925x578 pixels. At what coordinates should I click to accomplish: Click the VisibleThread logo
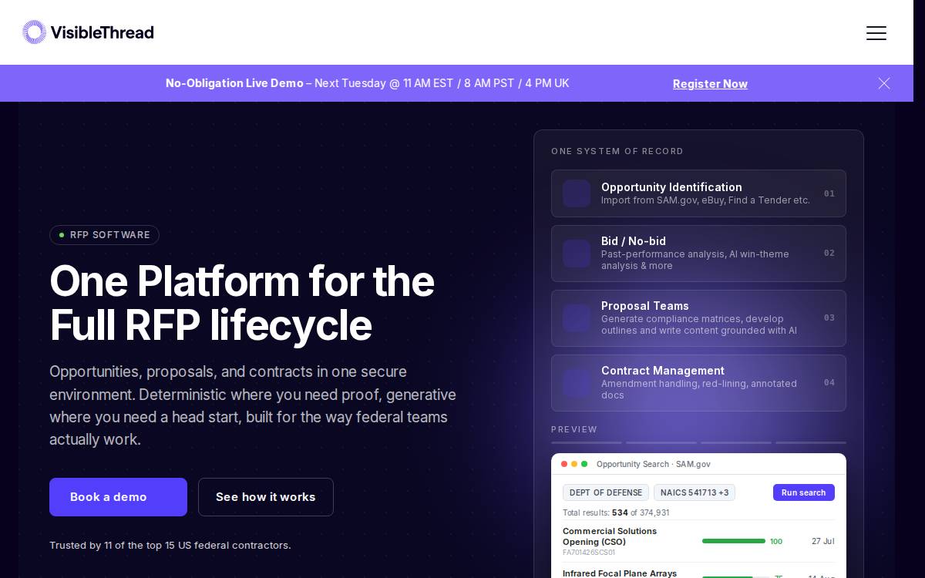point(88,32)
